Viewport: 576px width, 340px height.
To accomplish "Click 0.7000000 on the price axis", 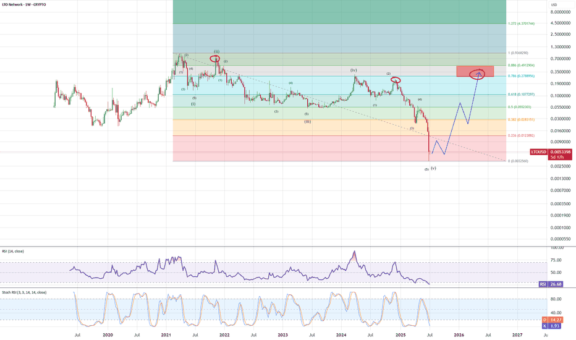I will coord(561,59).
